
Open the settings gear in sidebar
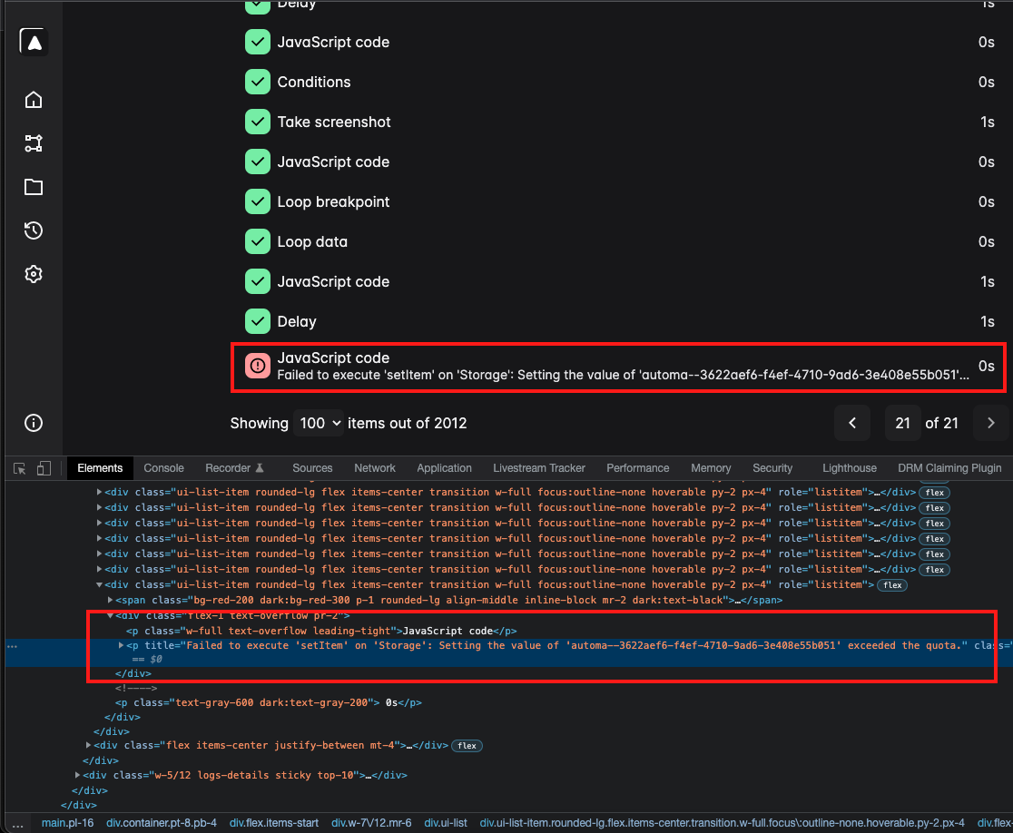point(34,274)
